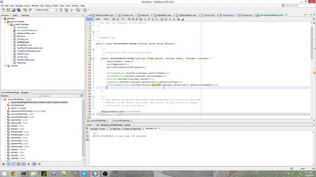Image resolution: width=316 pixels, height=177 pixels.
Task: Click the sort by name icon in Navigator
Action: [x=34, y=164]
